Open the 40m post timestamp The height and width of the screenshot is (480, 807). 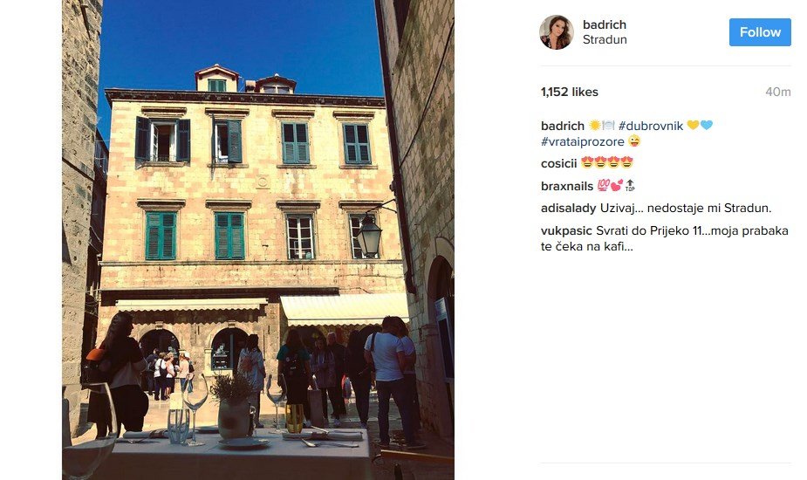[777, 92]
